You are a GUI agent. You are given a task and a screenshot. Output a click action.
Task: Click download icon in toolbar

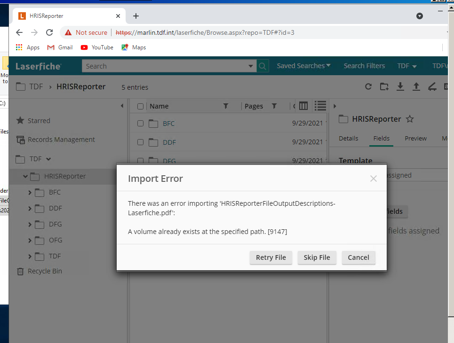pos(400,86)
